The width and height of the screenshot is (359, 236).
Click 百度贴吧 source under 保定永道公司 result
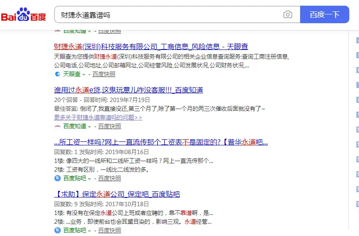75,230
